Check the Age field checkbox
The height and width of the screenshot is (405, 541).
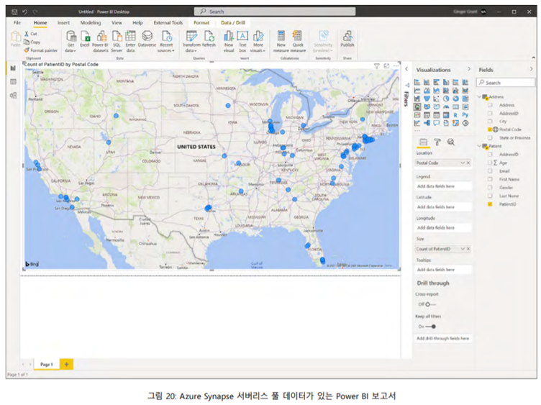click(x=490, y=163)
